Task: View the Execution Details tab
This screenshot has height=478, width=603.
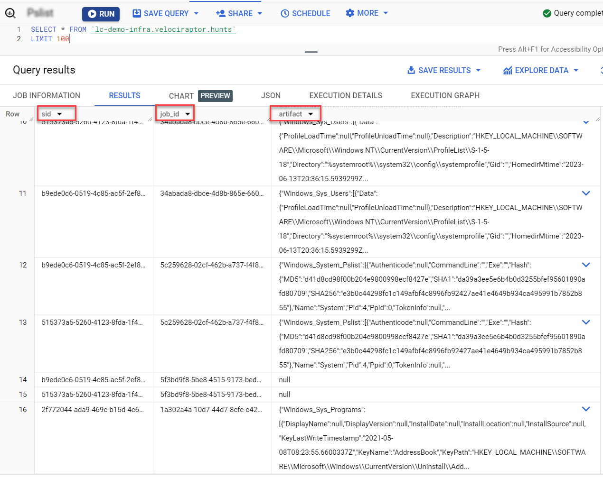Action: [x=346, y=95]
